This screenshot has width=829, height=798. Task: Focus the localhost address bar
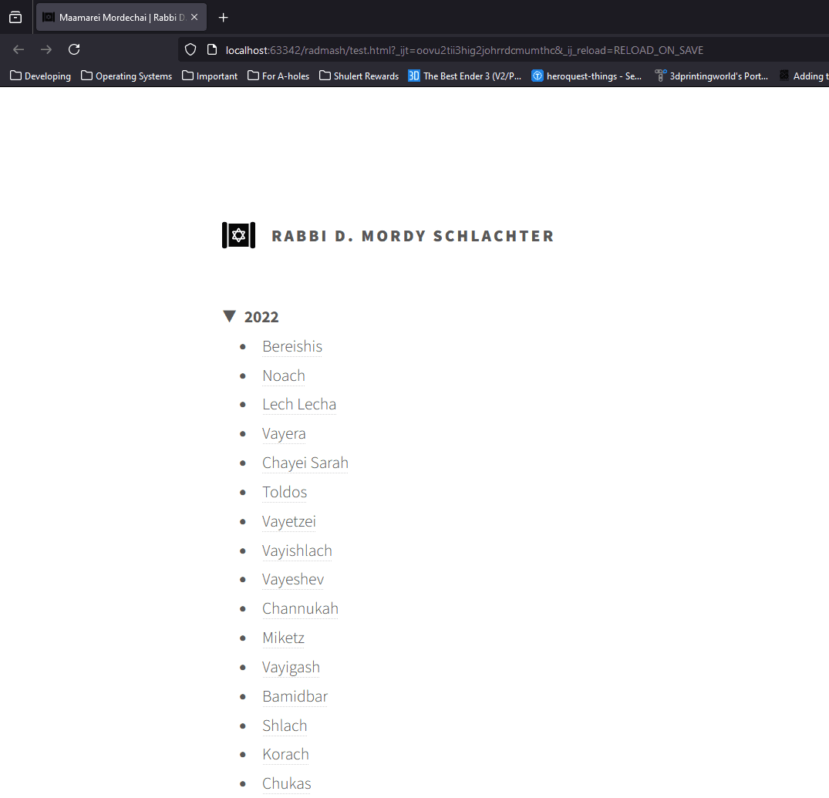click(x=464, y=49)
